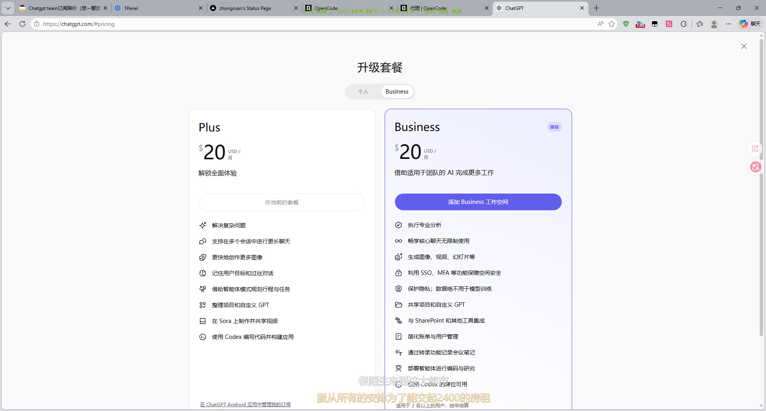Reload the page with refresh icon

(22, 24)
